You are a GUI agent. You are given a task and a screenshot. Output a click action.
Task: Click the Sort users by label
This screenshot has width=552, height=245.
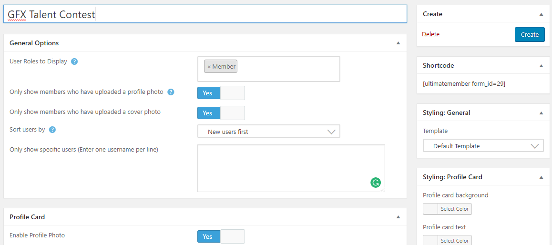coord(27,129)
